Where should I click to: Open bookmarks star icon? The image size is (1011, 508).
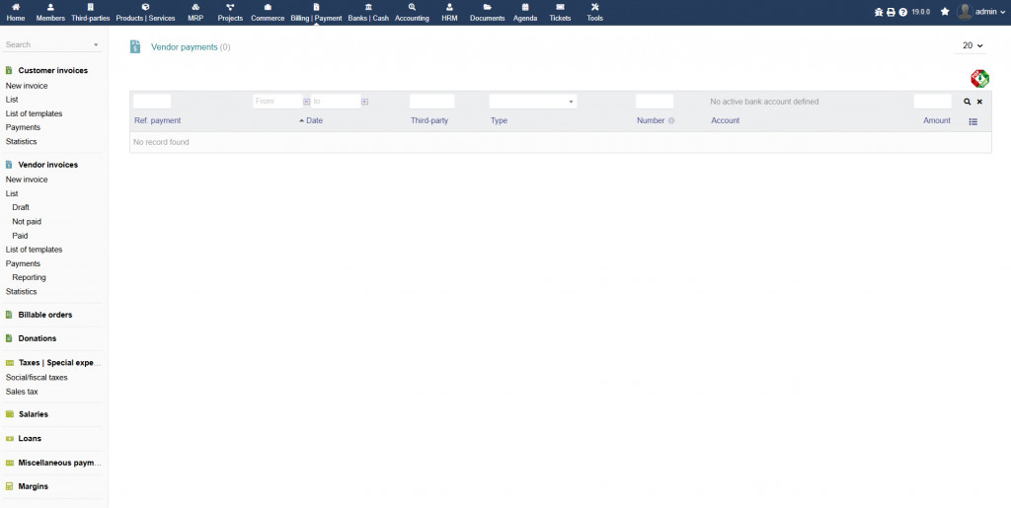[x=945, y=12]
